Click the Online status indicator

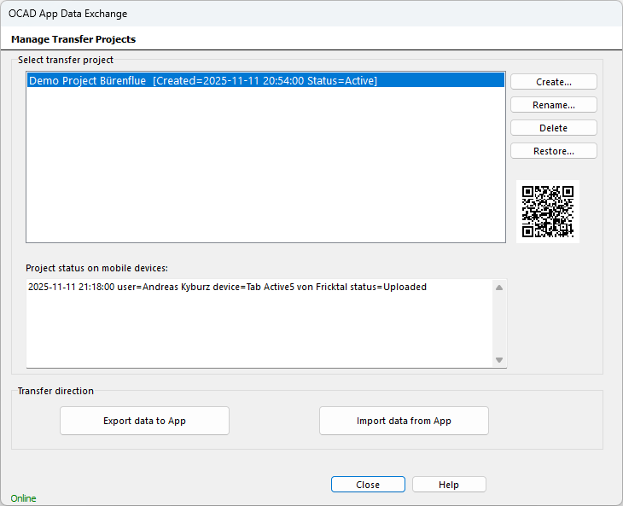pyautogui.click(x=23, y=498)
